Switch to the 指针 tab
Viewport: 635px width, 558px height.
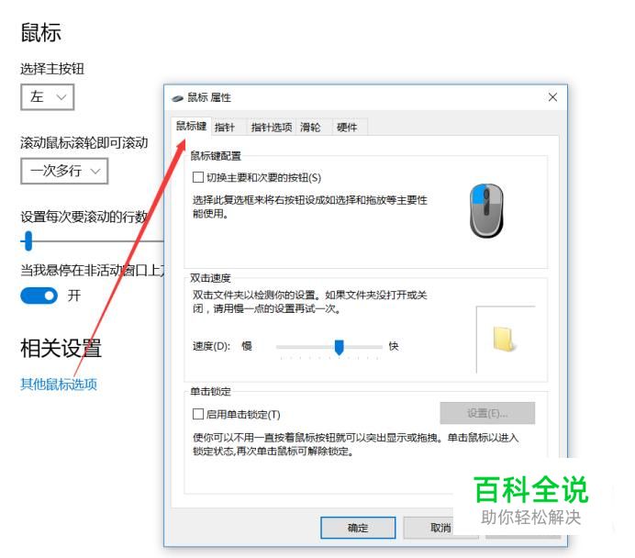pos(225,128)
